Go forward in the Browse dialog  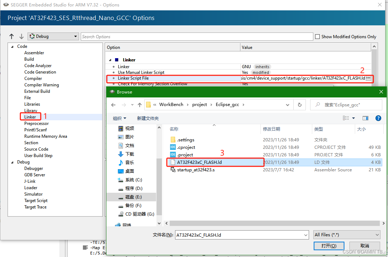[x=124, y=105]
